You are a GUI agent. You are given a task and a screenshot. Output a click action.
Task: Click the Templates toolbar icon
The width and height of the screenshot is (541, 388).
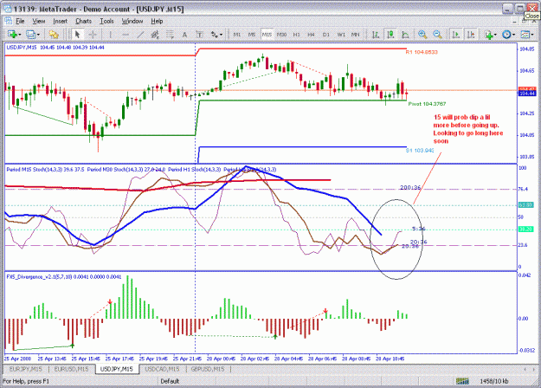[525, 35]
